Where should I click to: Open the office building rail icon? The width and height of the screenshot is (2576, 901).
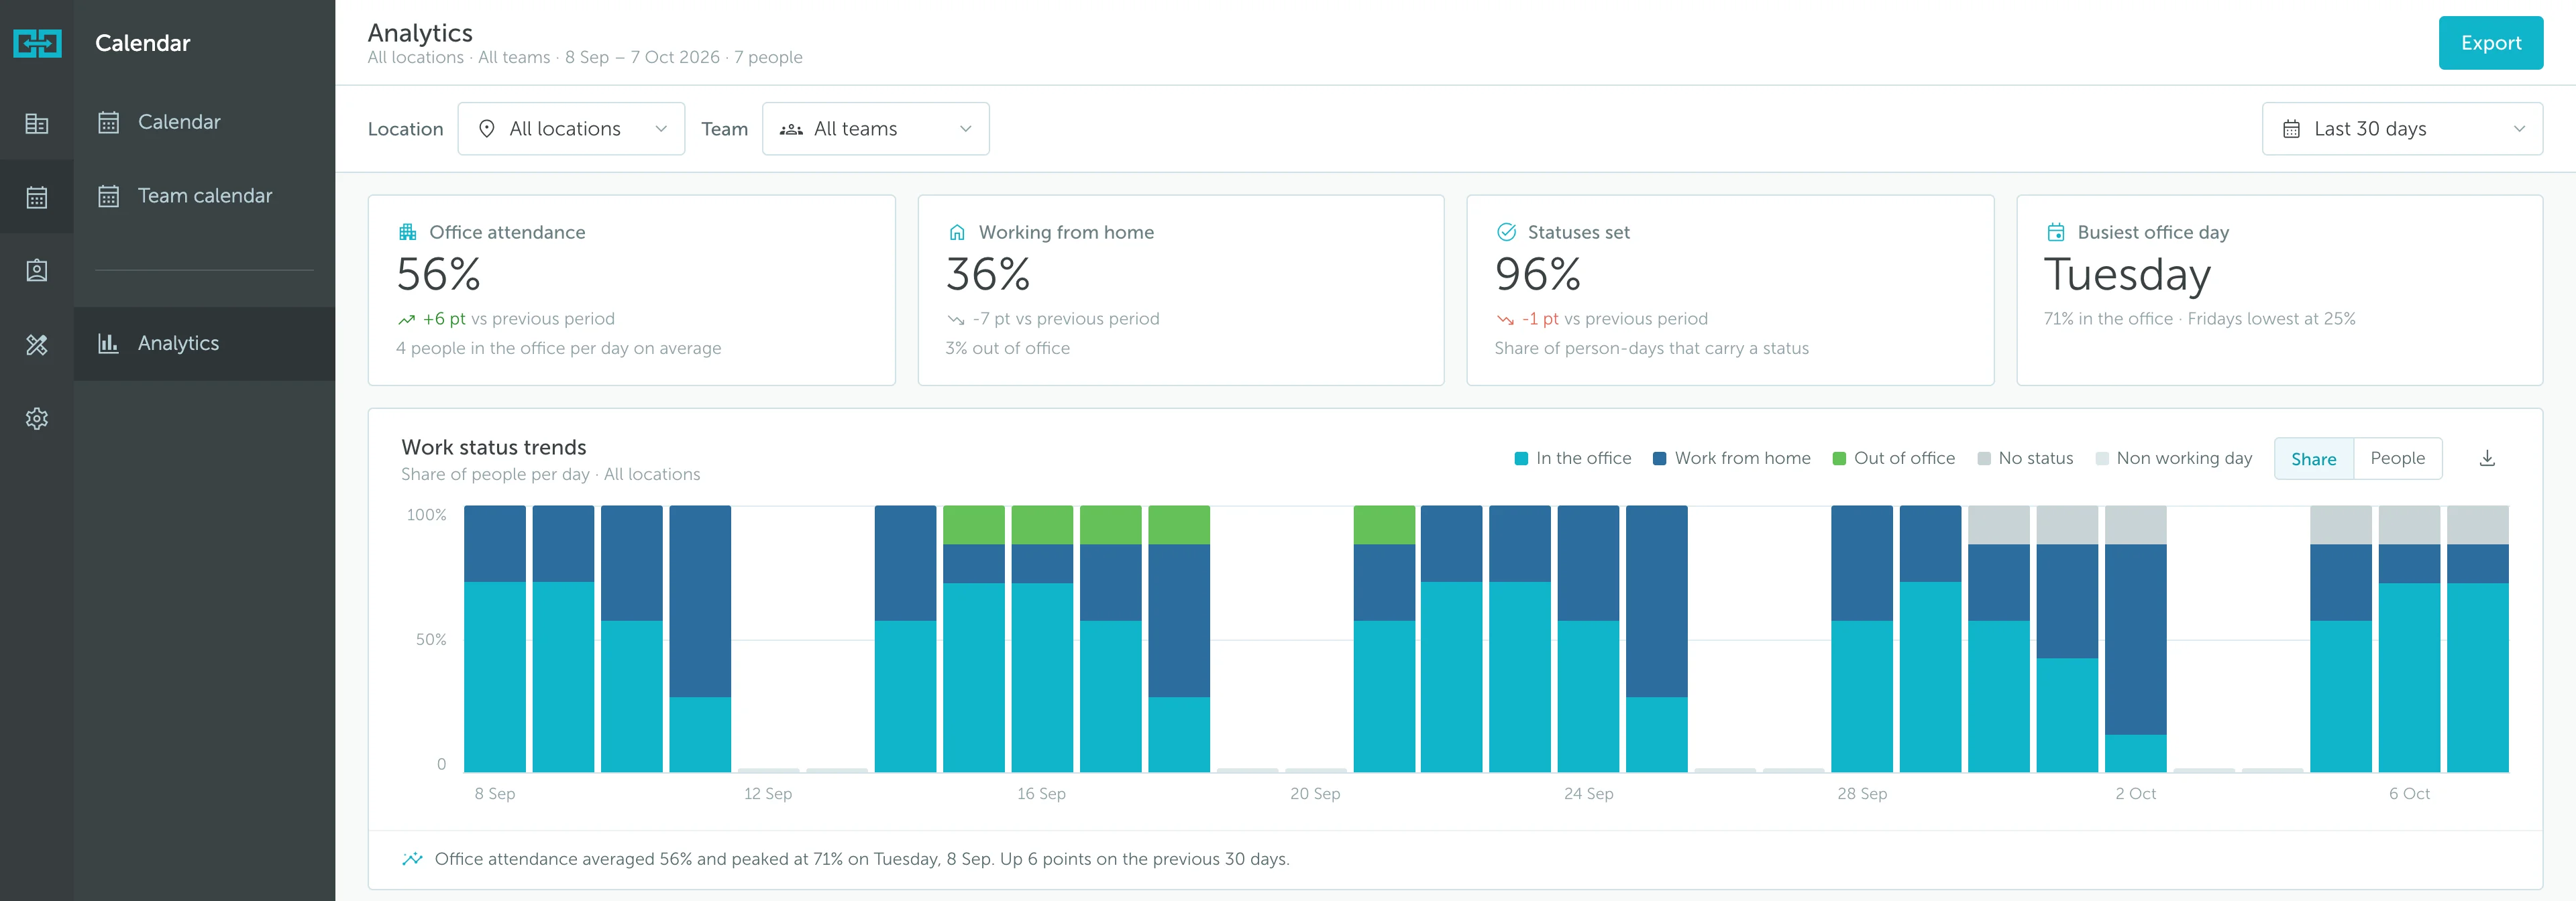click(x=37, y=124)
